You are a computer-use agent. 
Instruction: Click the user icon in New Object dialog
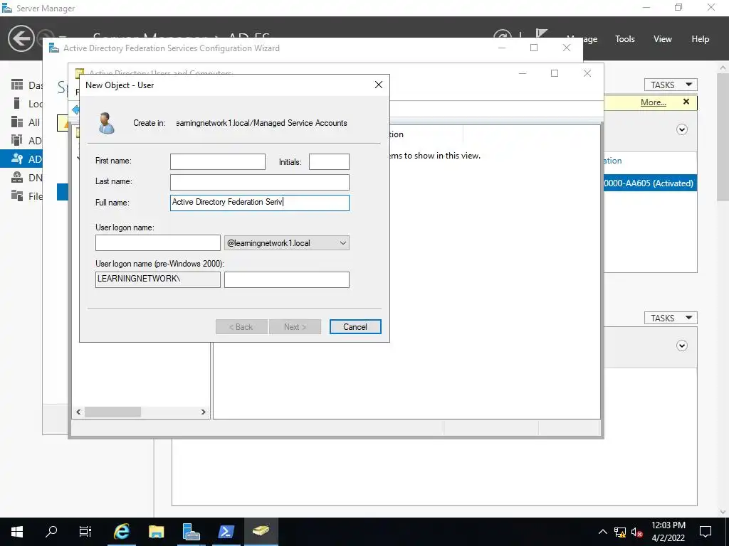click(x=107, y=123)
